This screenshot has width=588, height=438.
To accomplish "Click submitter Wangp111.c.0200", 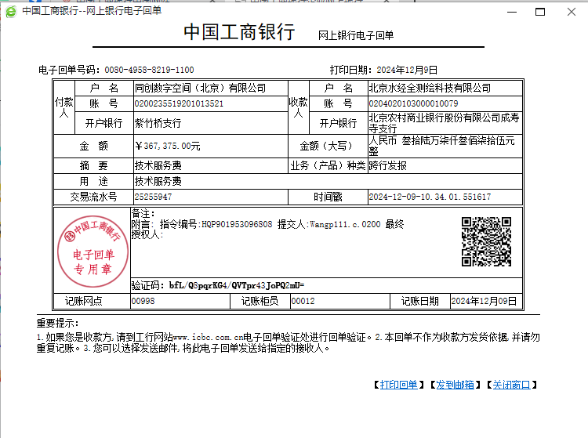I will click(345, 224).
